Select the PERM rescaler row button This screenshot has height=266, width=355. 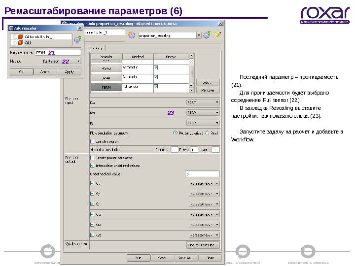pyautogui.click(x=106, y=87)
